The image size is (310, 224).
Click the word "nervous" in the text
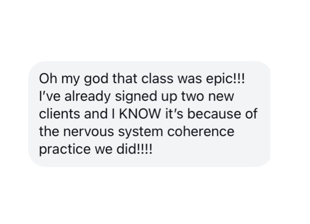[x=89, y=132]
